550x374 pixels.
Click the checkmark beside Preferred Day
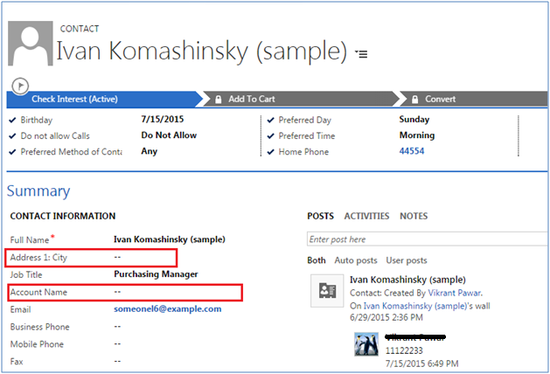(270, 120)
